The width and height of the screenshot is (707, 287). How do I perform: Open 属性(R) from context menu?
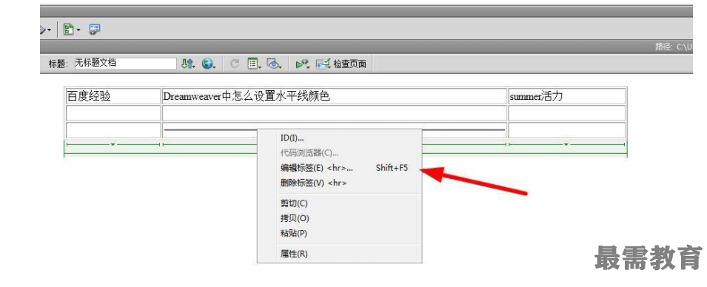click(x=340, y=254)
